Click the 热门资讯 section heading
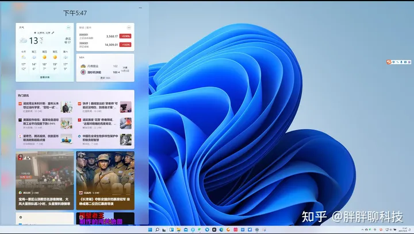 (23, 96)
